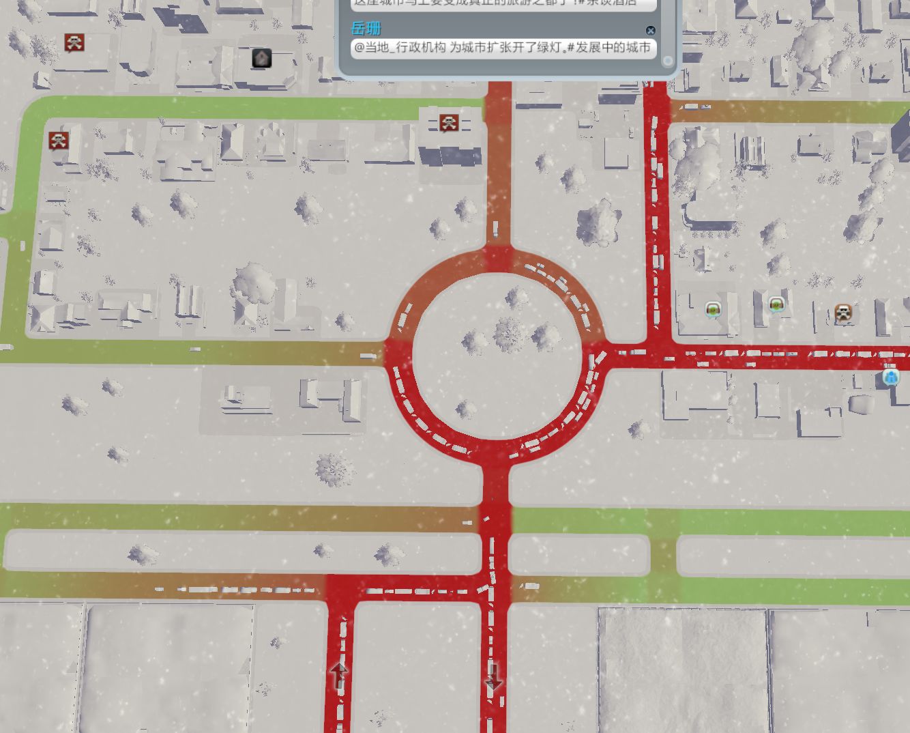Click the brown skull icon right of the garbage icons
This screenshot has height=733, width=910.
click(844, 313)
